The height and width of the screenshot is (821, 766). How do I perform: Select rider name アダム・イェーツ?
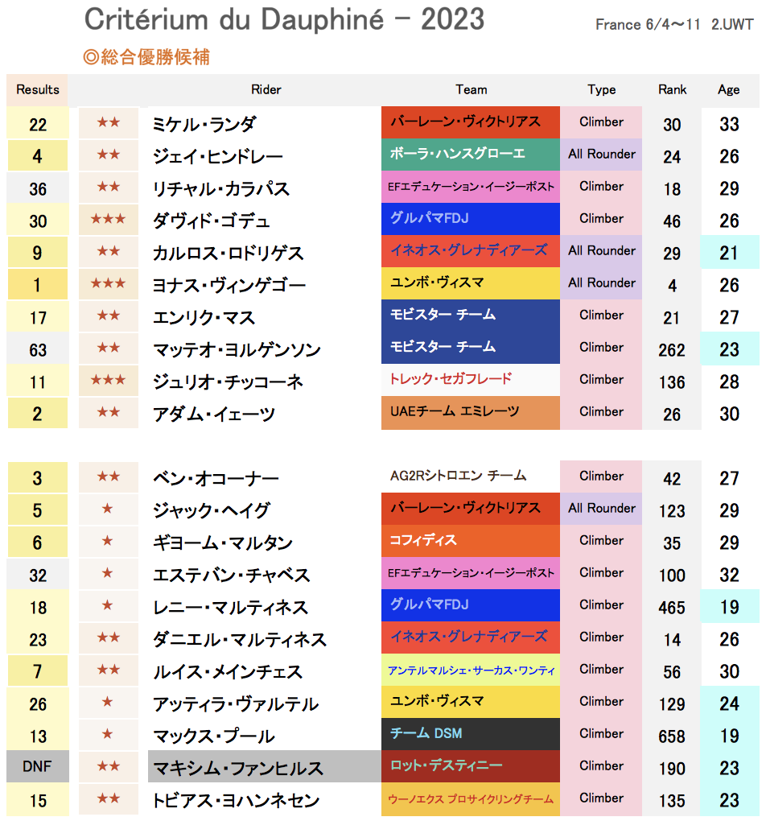(x=213, y=414)
